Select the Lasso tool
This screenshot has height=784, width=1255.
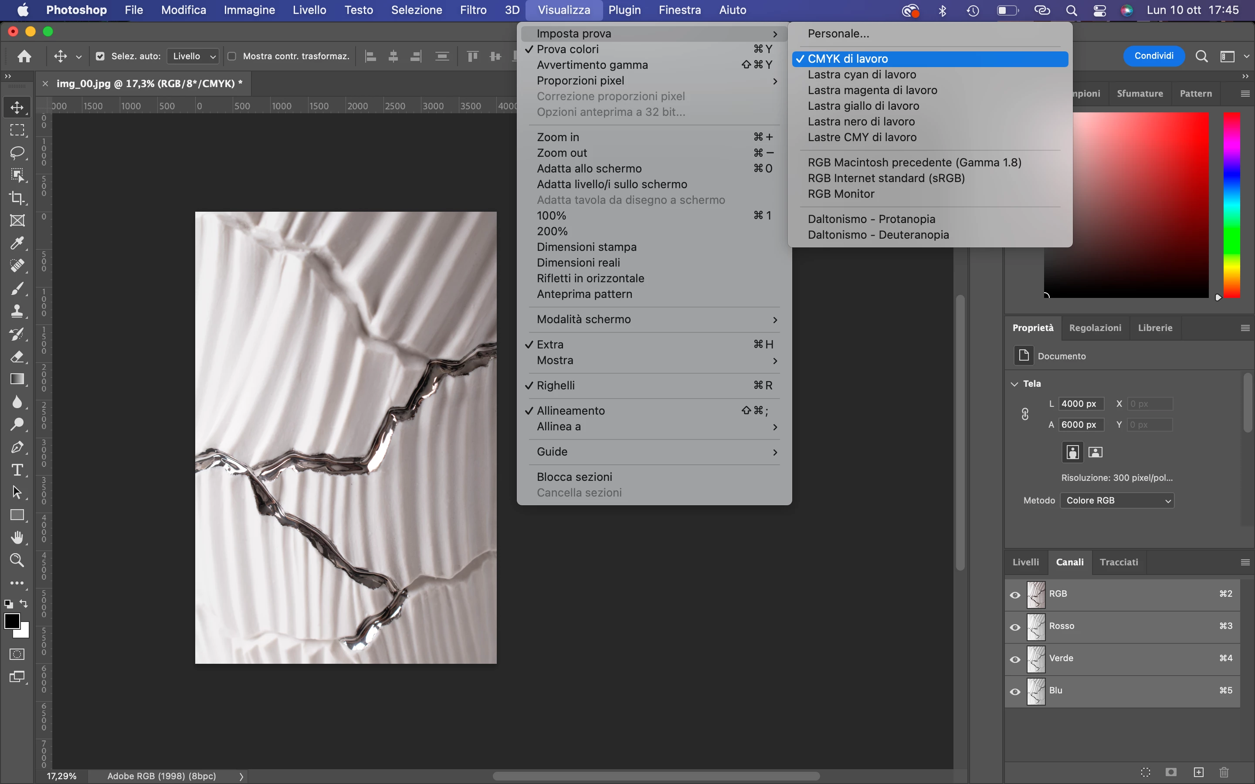point(17,152)
